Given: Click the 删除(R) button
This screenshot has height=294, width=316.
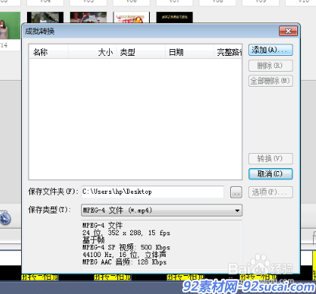Looking at the screenshot, I should pos(270,66).
